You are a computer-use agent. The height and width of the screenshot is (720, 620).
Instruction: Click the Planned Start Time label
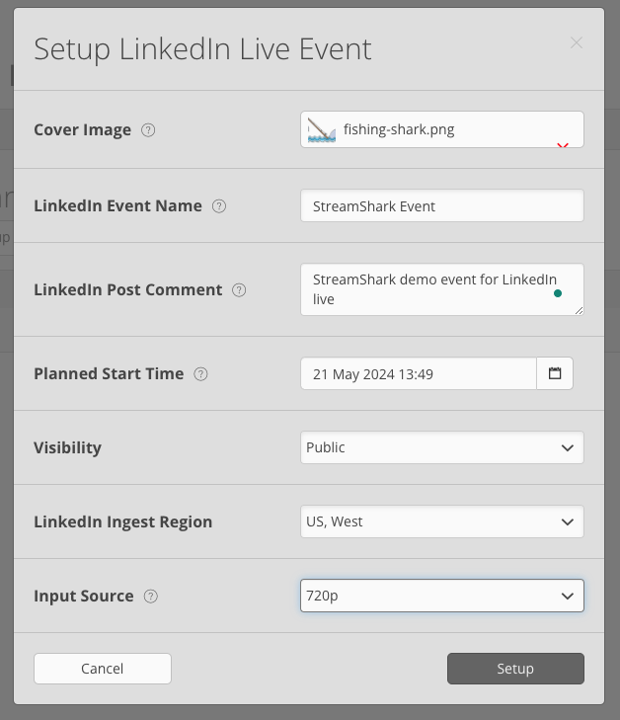coord(109,373)
